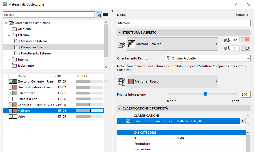Image resolution: width=255 pixels, height=152 pixels.
Task: Click the GENERICO row surface color icon
Action: [15, 105]
